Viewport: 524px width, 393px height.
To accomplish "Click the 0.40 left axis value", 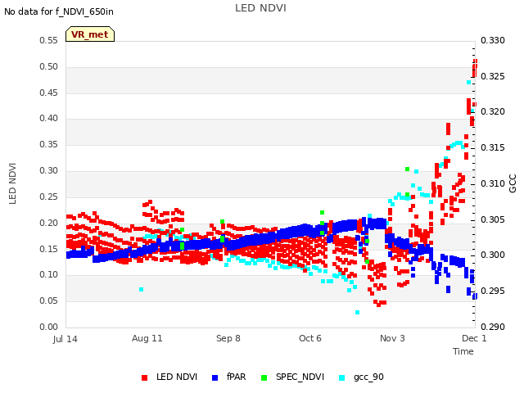I will [x=49, y=118].
